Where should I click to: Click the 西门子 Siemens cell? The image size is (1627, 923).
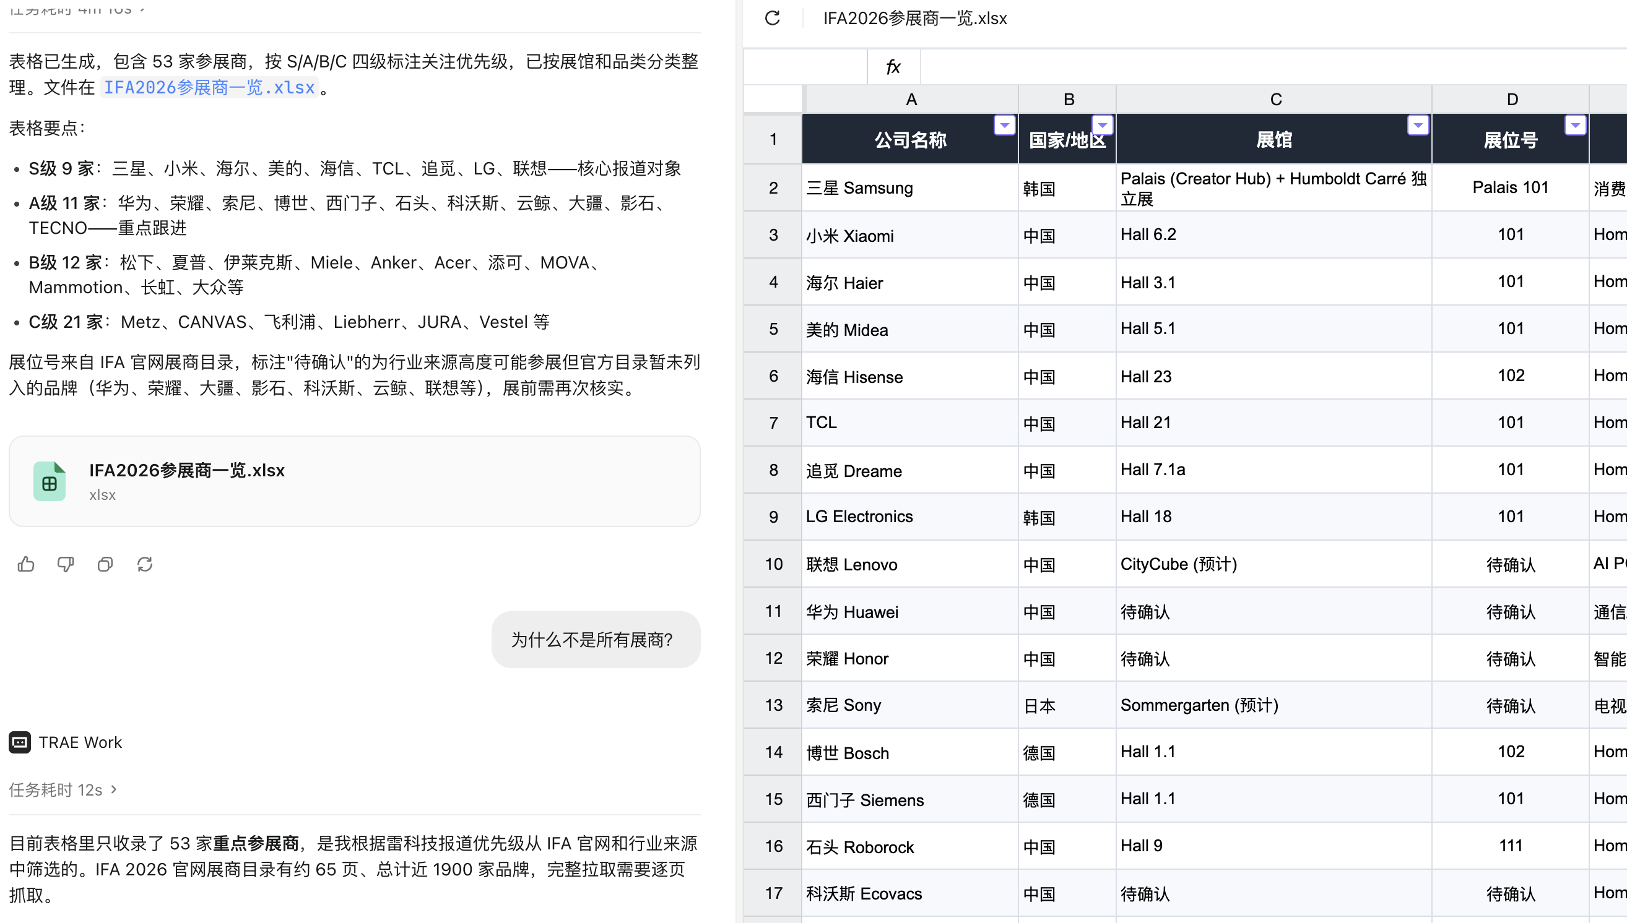click(910, 799)
